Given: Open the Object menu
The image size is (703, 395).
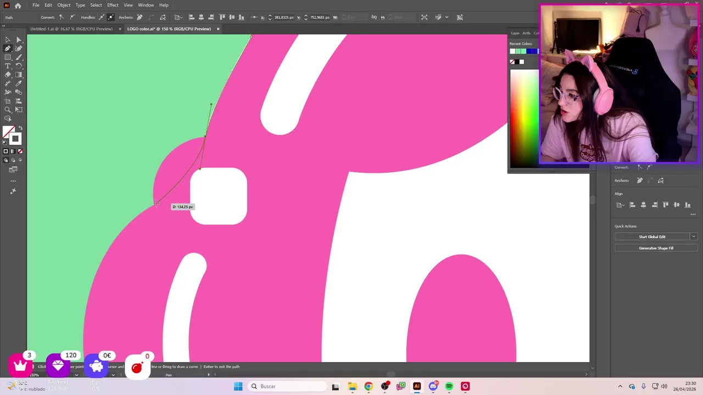Looking at the screenshot, I should click(64, 5).
